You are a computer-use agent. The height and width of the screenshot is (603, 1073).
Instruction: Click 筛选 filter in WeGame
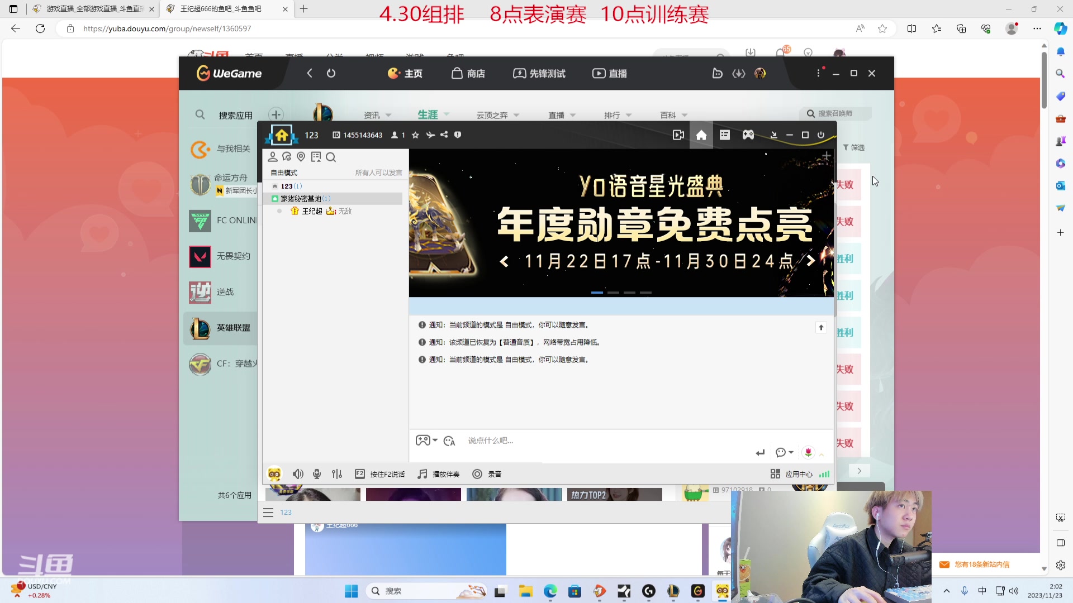point(854,147)
